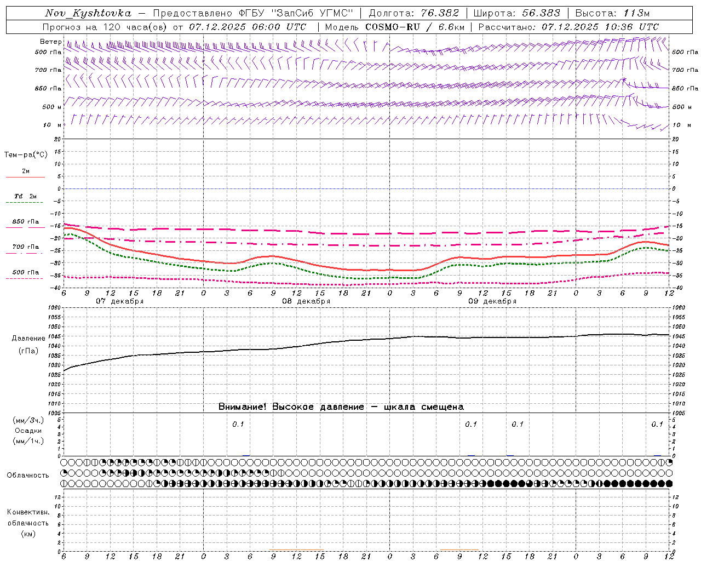Click the Рассчитано: 07.12.2025 10:36 UTC text

coord(568,27)
